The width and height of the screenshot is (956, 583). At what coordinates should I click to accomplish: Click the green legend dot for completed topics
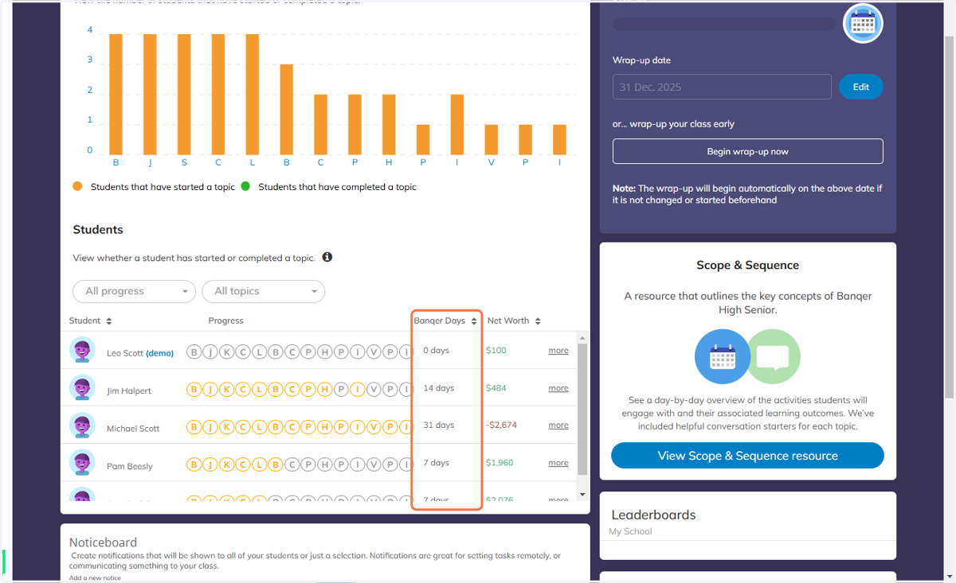[245, 186]
